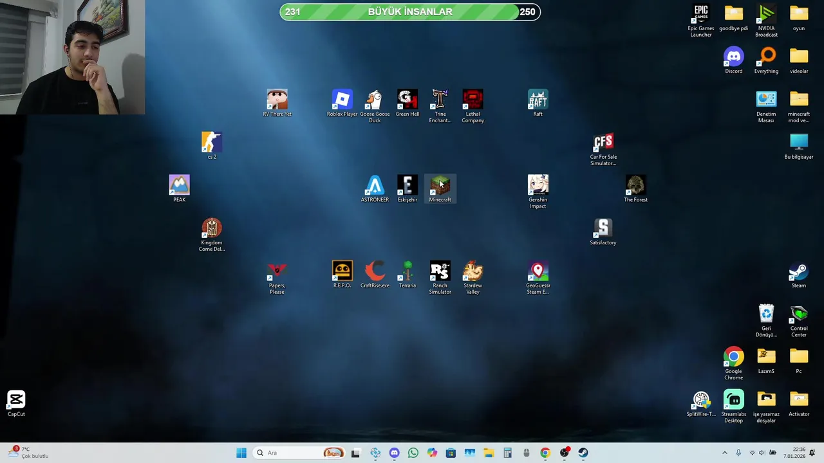Open the Pc folder

coord(799,360)
